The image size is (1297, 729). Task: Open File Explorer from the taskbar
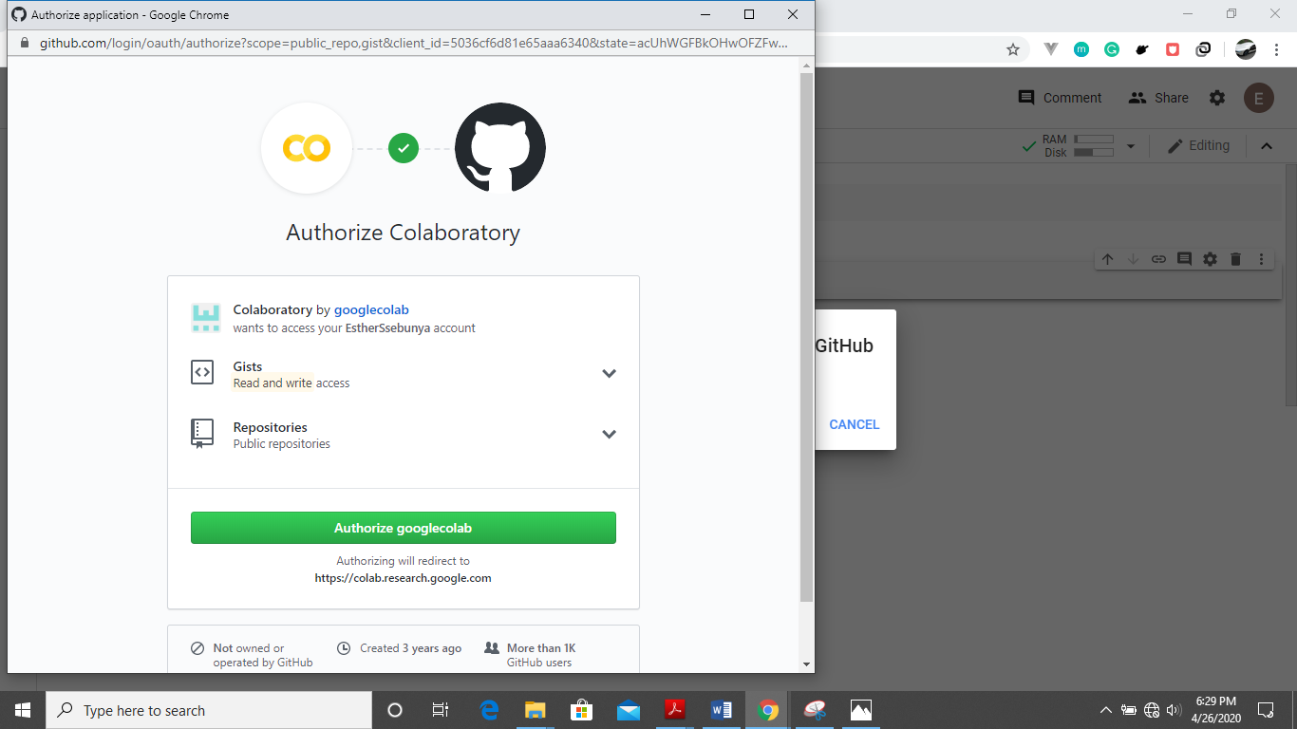point(536,710)
